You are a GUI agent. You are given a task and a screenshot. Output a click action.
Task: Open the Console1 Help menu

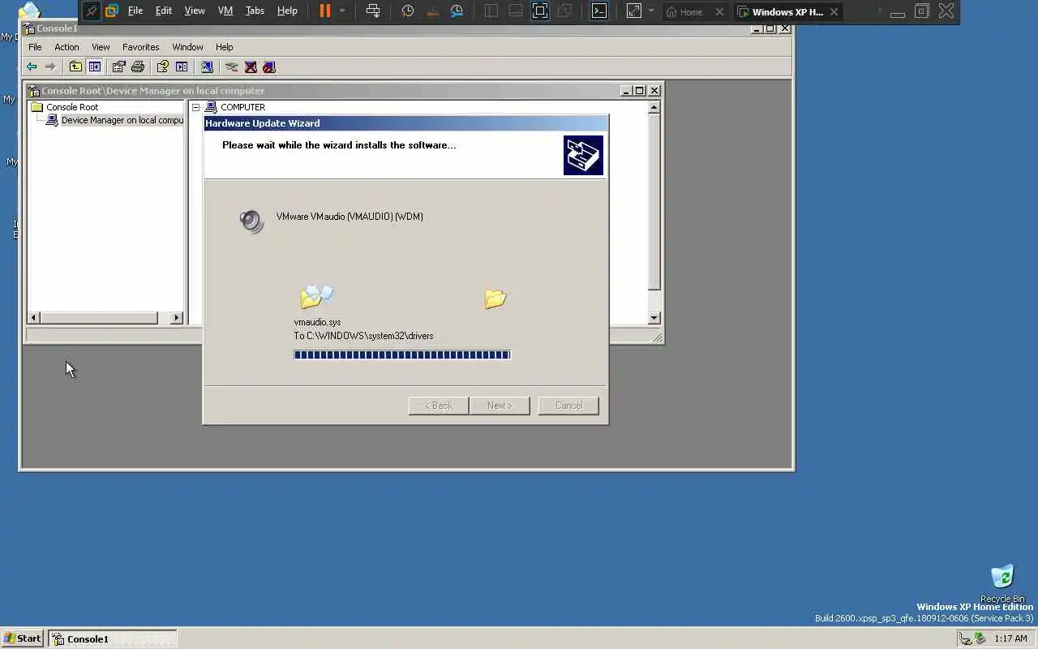click(x=225, y=47)
